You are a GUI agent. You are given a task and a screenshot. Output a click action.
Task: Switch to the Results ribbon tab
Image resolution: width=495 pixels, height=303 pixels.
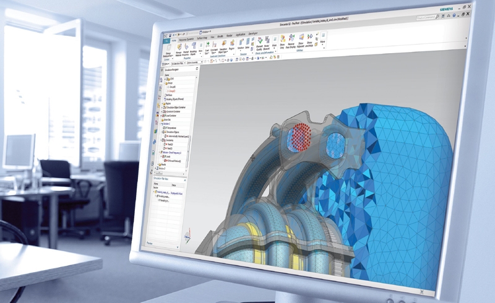[x=220, y=36]
